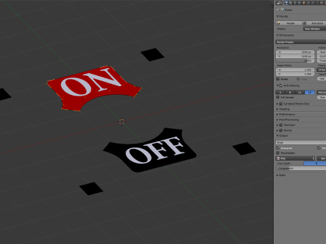The width and height of the screenshot is (326, 244).
Task: Click the Resolution Y field
Action: 295,56
